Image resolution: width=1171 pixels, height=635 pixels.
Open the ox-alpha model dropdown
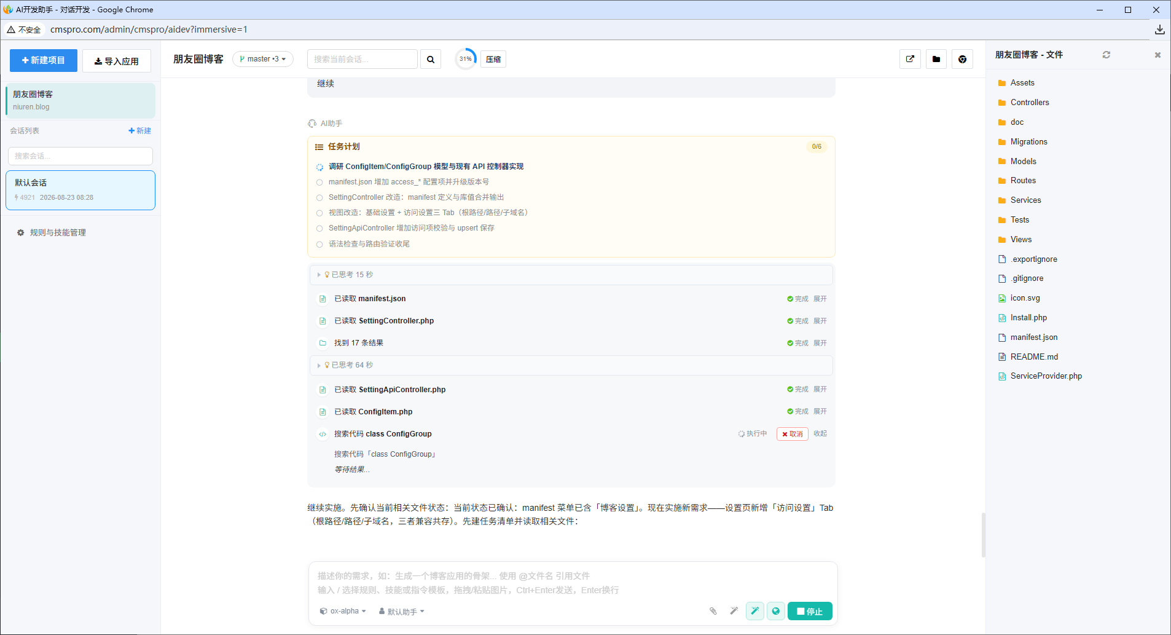pos(343,611)
